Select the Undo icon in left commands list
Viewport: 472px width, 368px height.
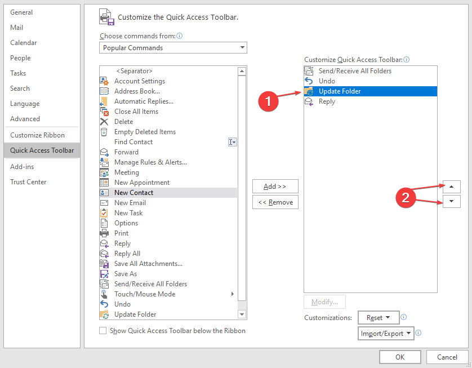coord(104,304)
